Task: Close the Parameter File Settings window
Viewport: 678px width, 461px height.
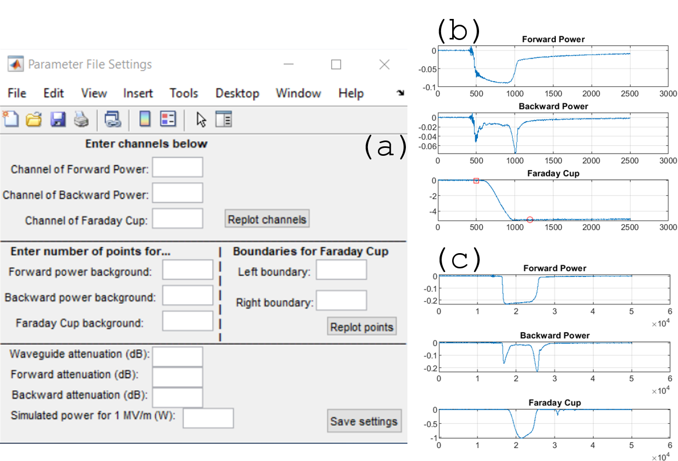Action: pyautogui.click(x=384, y=64)
